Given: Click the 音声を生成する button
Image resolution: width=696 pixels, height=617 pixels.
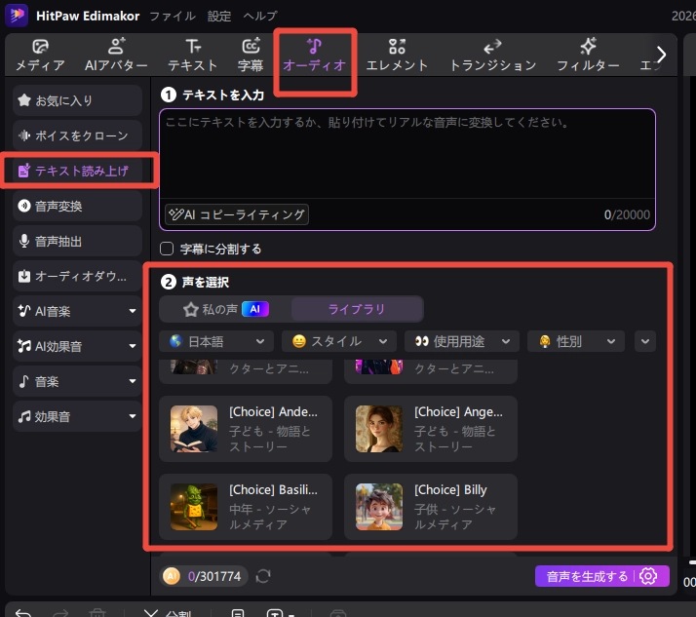Looking at the screenshot, I should pyautogui.click(x=587, y=576).
